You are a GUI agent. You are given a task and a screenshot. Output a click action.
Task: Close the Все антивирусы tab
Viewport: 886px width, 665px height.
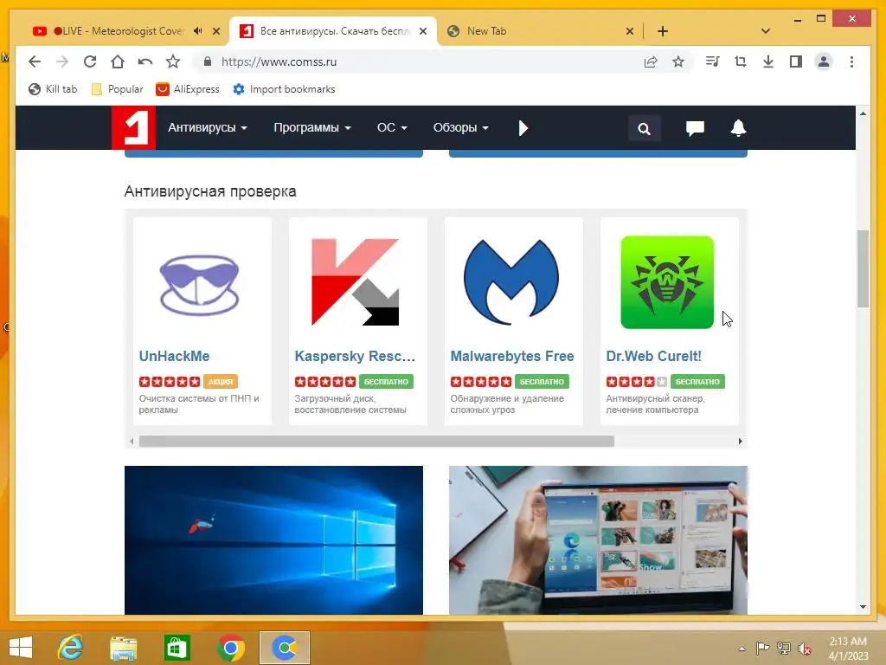click(422, 31)
